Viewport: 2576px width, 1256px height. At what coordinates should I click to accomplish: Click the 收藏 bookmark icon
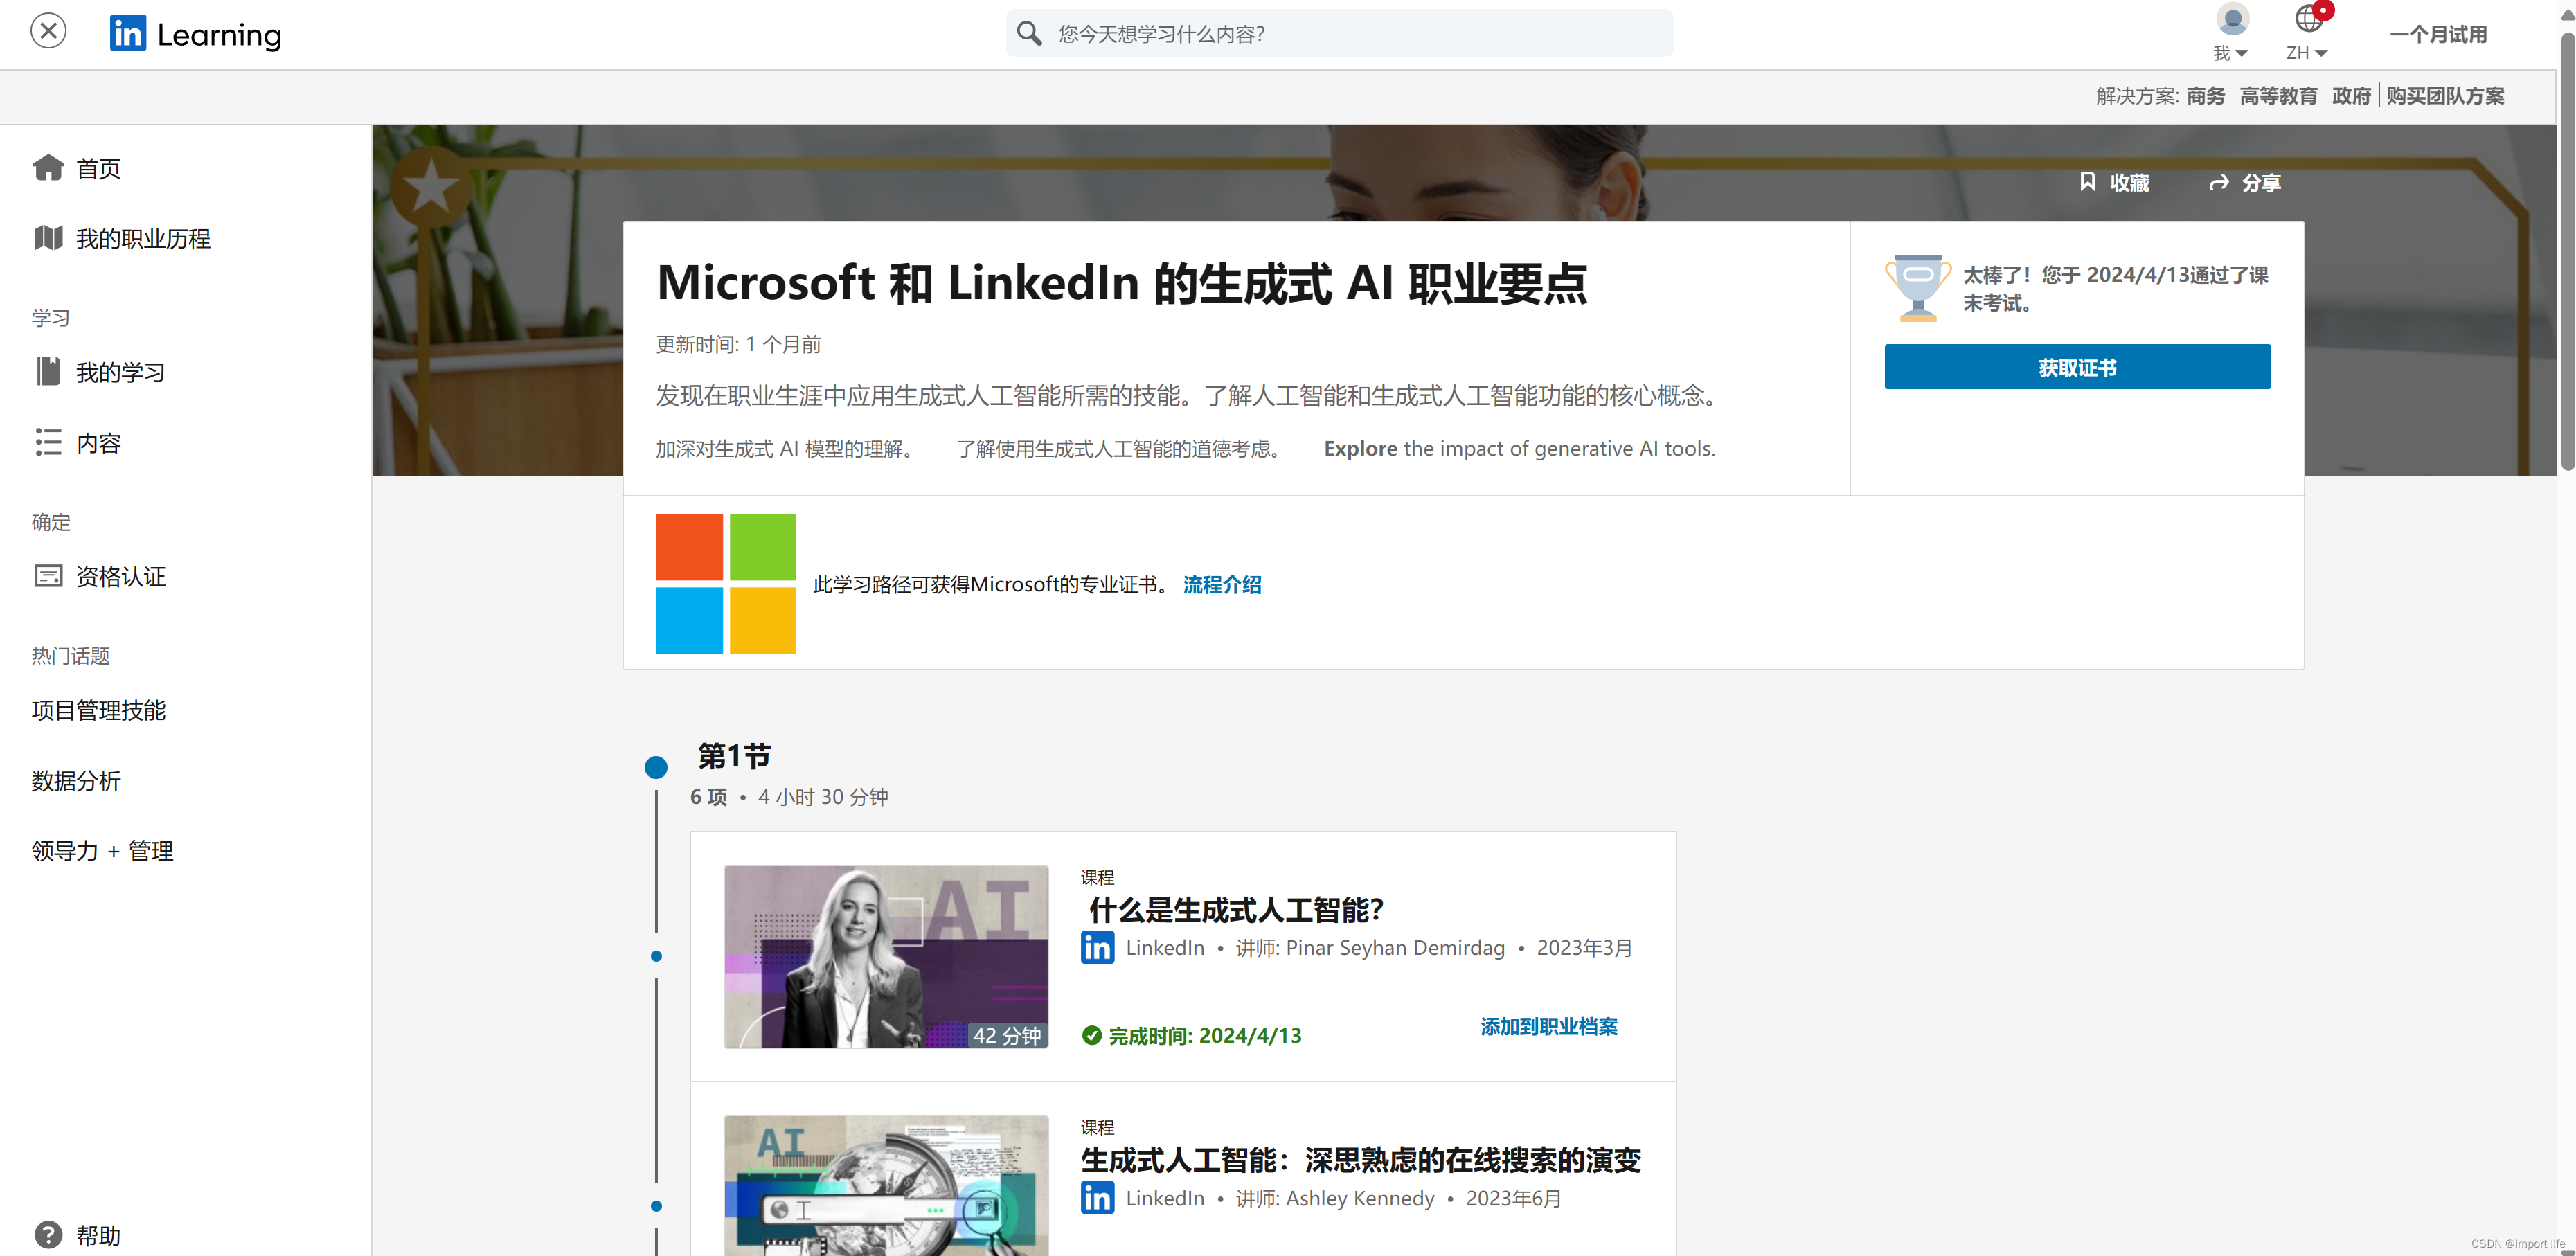tap(2087, 182)
